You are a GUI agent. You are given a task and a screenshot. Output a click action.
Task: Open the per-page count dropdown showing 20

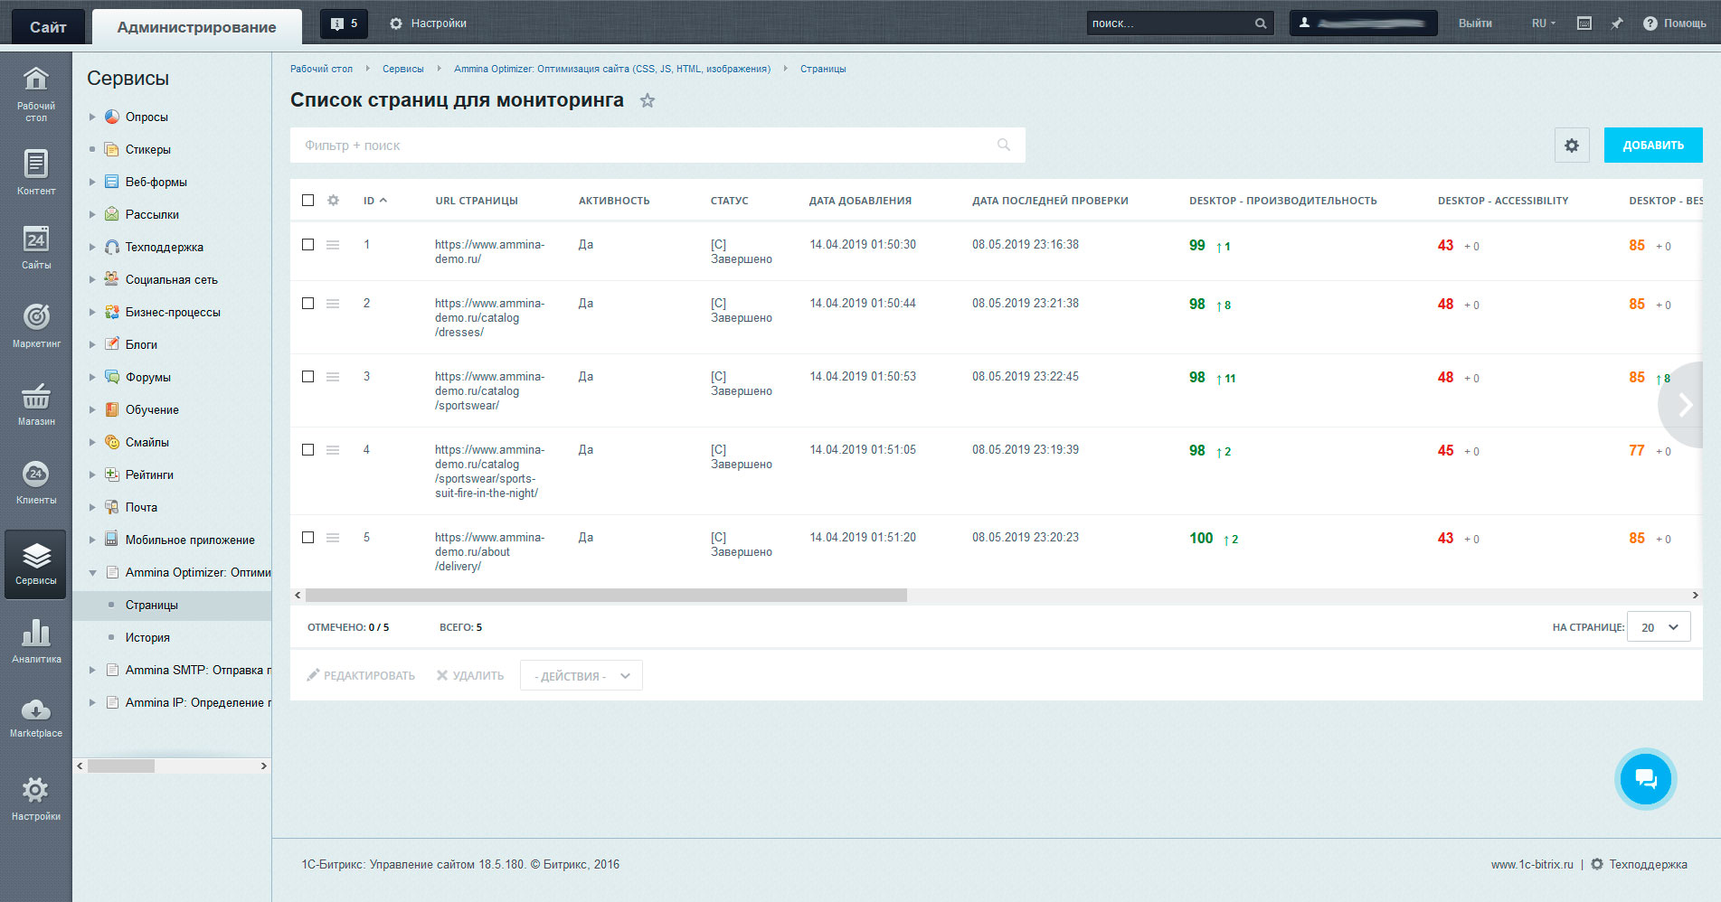pyautogui.click(x=1659, y=627)
